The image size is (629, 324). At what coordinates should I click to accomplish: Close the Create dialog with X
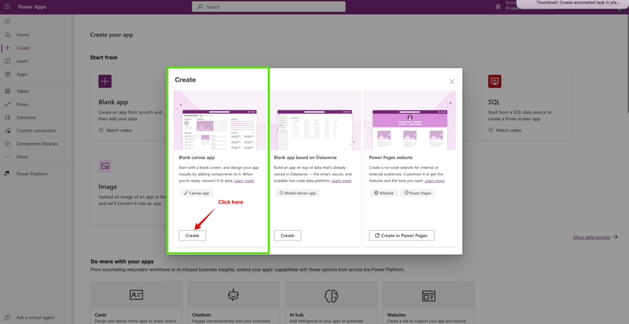click(x=451, y=82)
